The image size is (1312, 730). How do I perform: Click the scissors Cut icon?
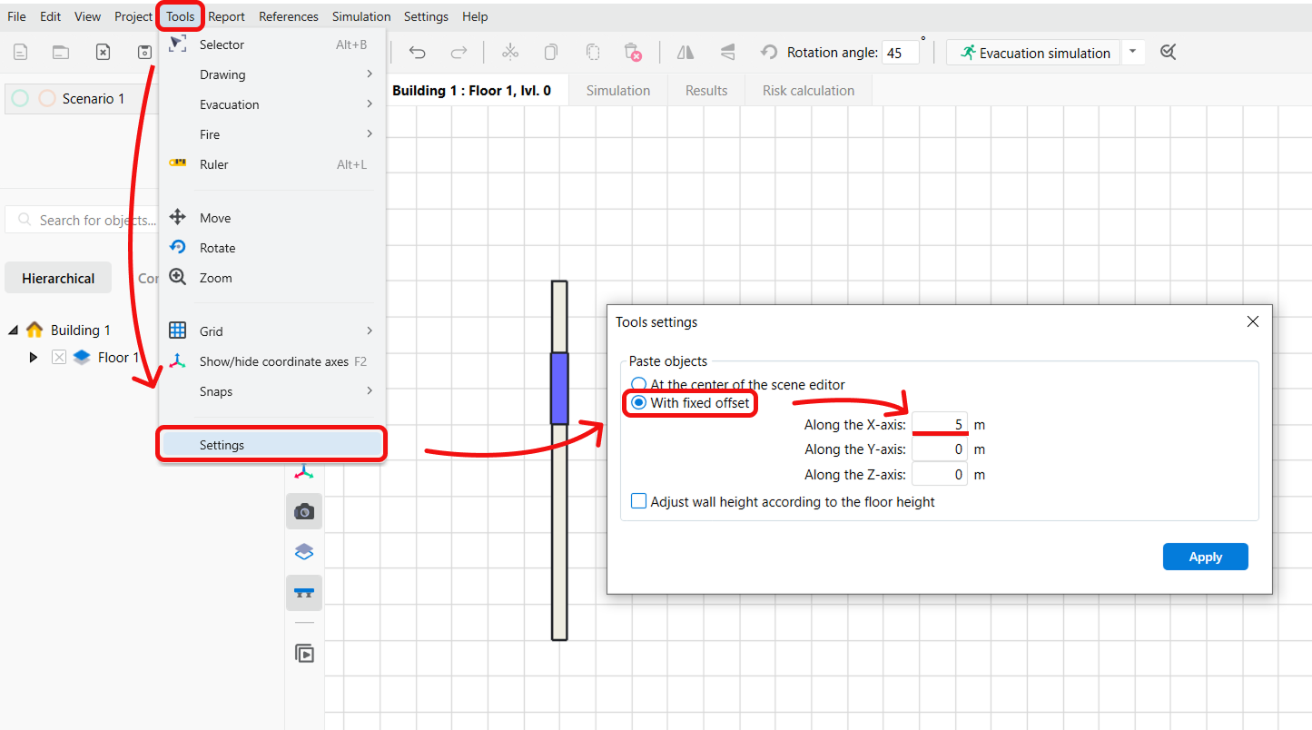510,53
